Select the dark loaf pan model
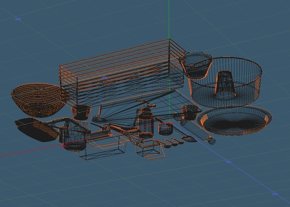 click(37, 130)
